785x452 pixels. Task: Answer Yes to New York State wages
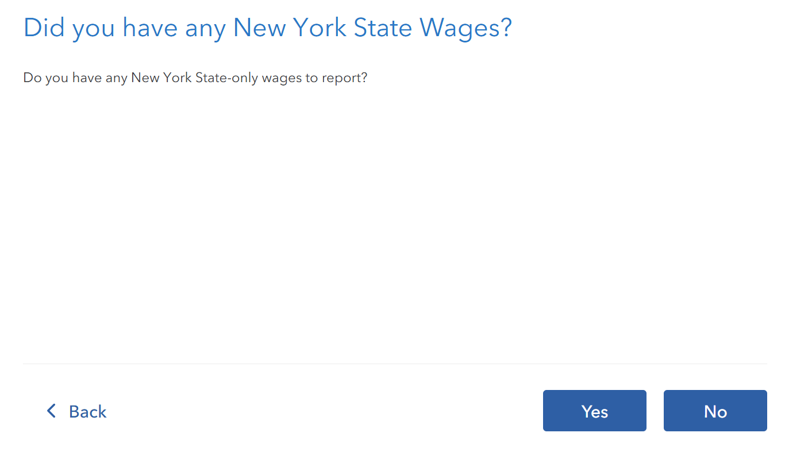[x=594, y=411]
